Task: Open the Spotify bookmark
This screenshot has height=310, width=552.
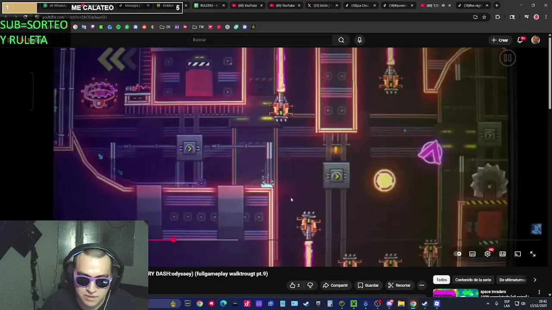Action: tap(118, 27)
